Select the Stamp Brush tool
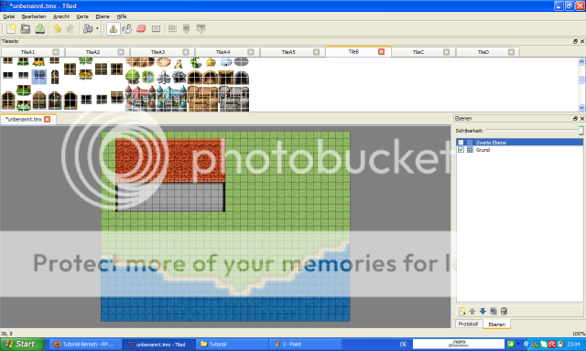This screenshot has width=586, height=351. (x=114, y=28)
